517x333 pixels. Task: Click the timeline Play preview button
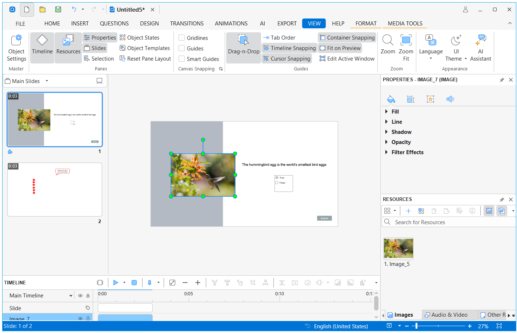point(116,283)
